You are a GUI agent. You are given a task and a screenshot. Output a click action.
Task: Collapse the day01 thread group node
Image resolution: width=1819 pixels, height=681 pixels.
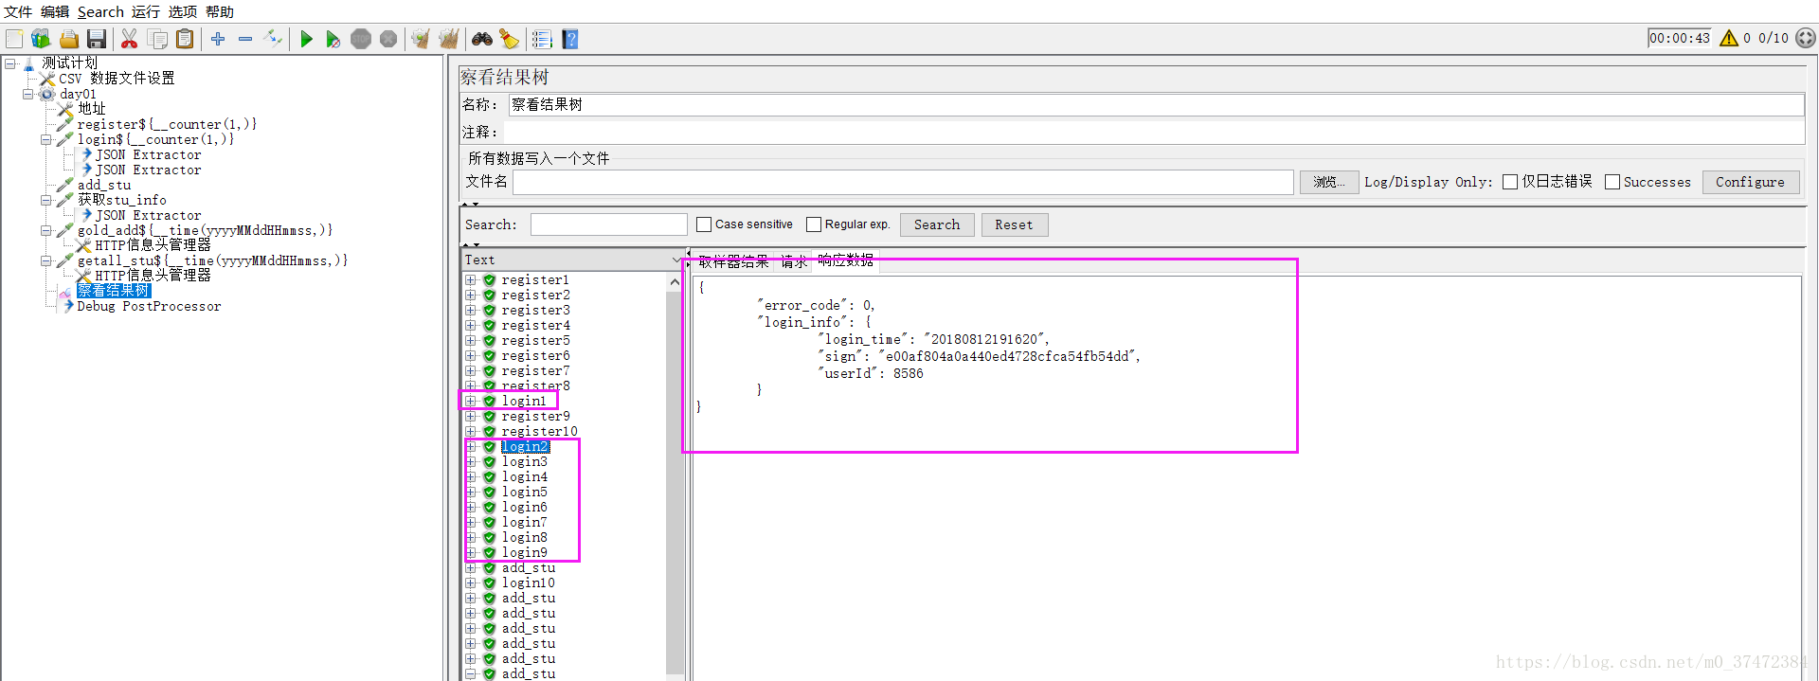[x=28, y=94]
